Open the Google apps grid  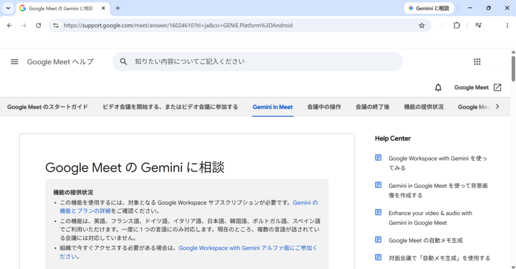[477, 62]
